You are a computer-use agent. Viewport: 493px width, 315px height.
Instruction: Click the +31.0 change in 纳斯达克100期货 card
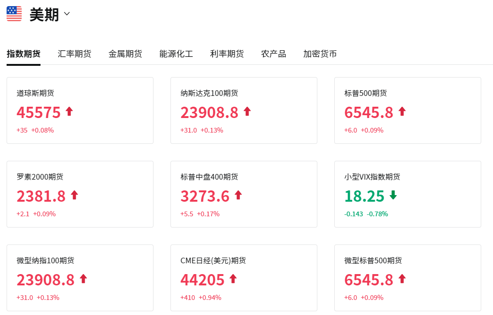[189, 130]
